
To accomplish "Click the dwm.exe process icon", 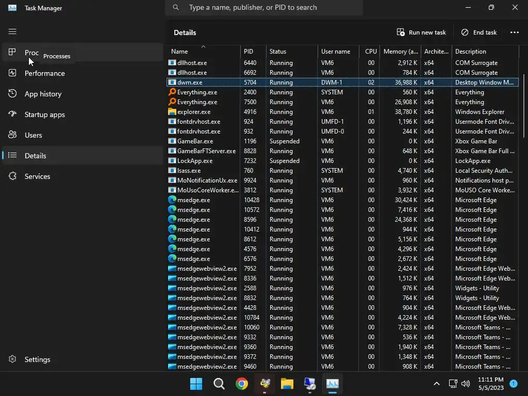I will click(x=172, y=82).
